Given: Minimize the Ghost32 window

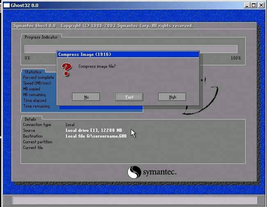Looking at the screenshot, I should 247,5.
